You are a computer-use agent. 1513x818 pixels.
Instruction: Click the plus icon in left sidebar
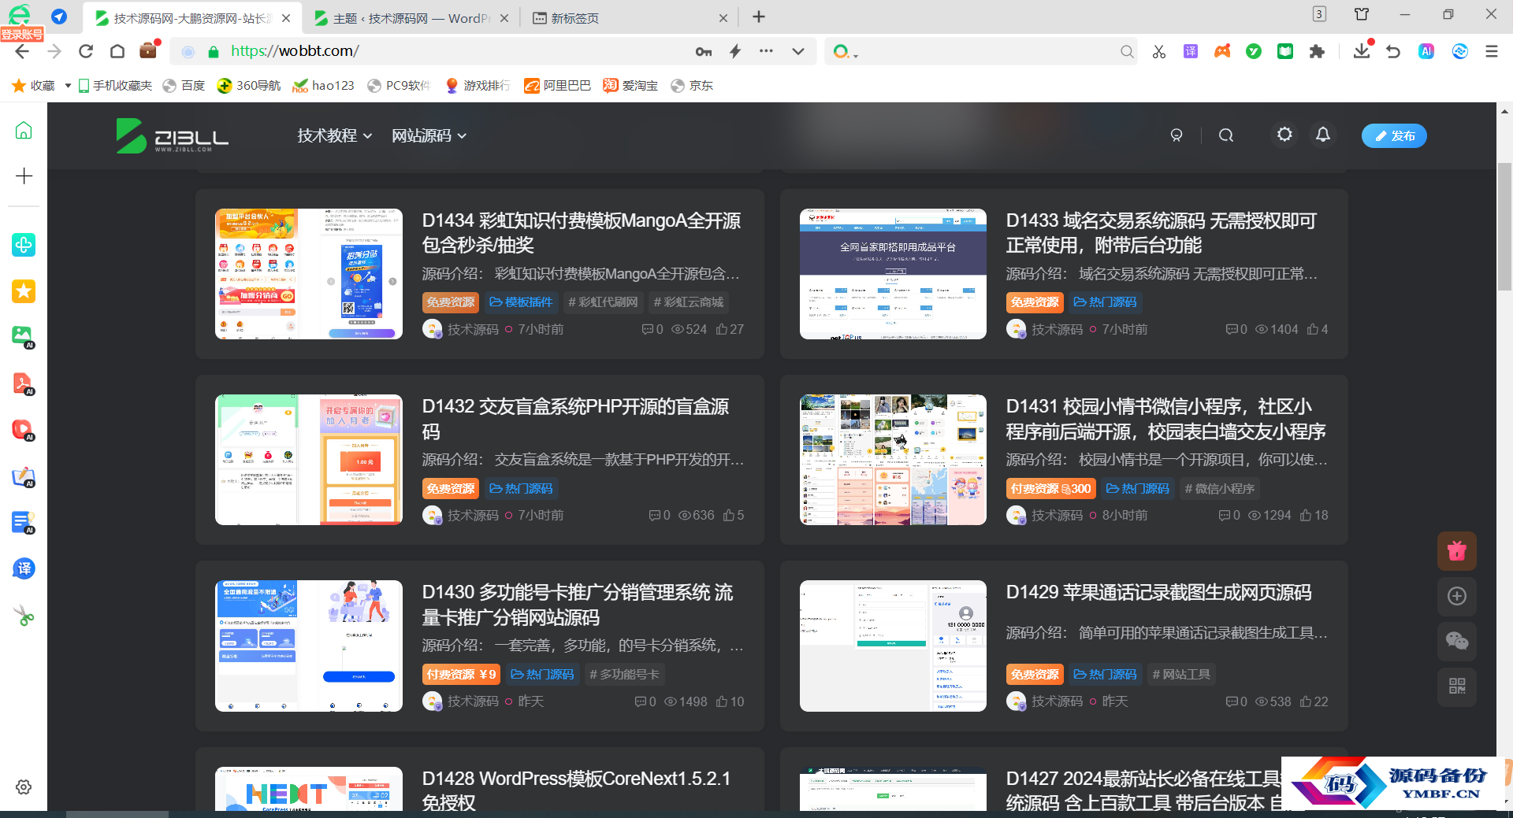click(24, 176)
